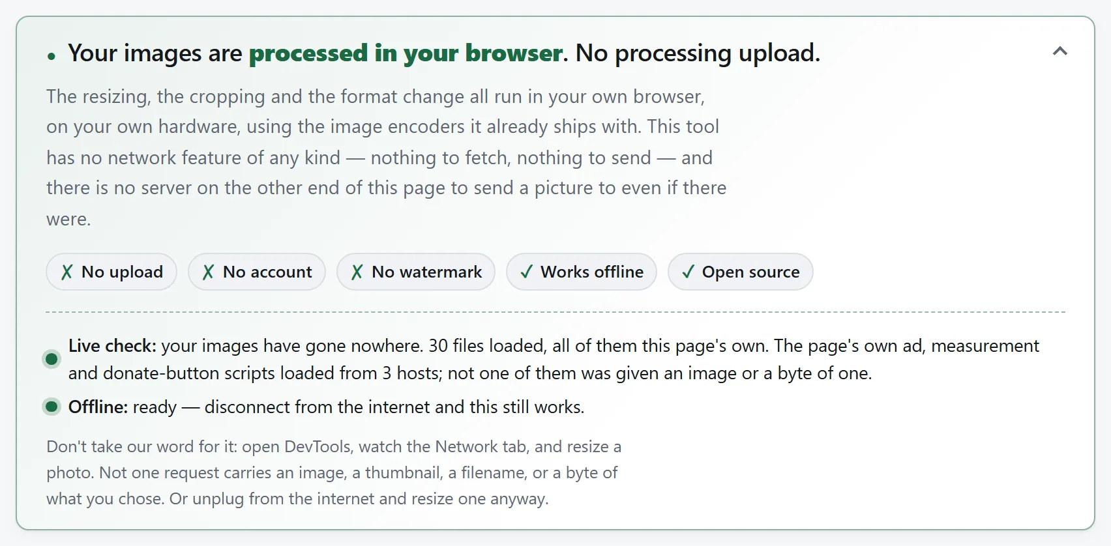The width and height of the screenshot is (1111, 546).
Task: Click the 'Don't take our word' paragraph
Action: tap(334, 472)
